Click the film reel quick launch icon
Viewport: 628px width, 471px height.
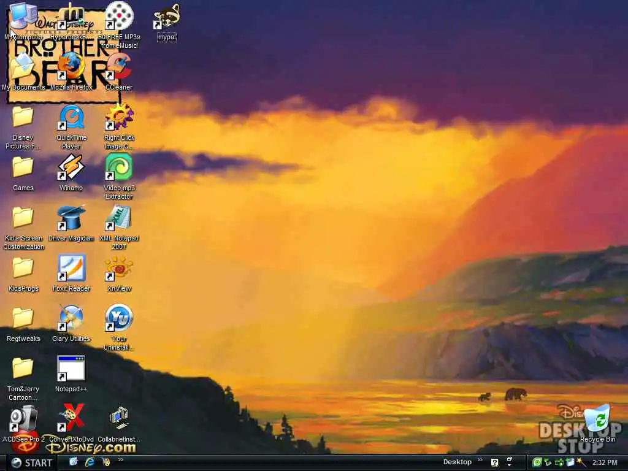coord(106,462)
